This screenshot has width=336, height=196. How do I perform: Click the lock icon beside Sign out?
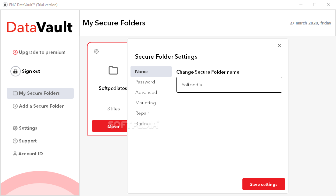(x=16, y=71)
